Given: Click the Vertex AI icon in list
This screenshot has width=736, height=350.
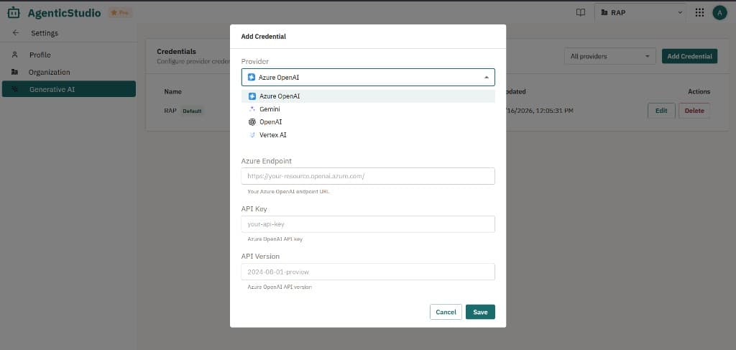Looking at the screenshot, I should (x=252, y=134).
